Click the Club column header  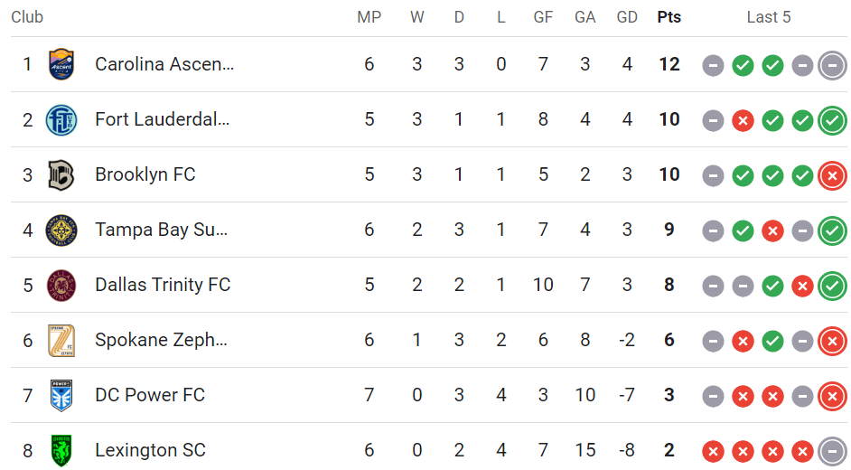tap(27, 17)
